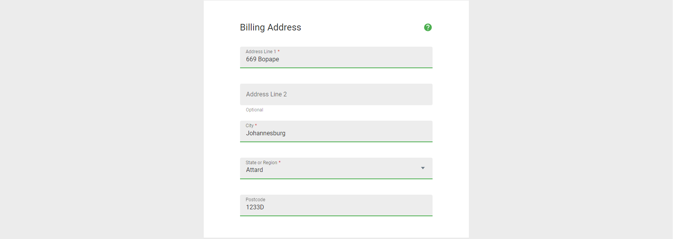Click the State or Region dropdown arrow
Image resolution: width=673 pixels, height=239 pixels.
point(423,168)
